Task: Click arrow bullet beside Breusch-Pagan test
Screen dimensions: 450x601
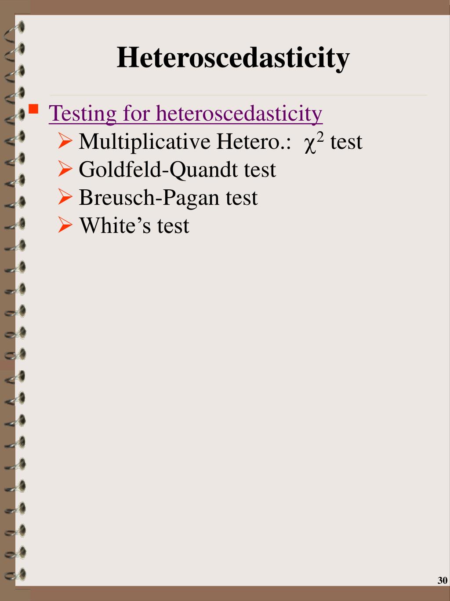Action: (x=65, y=197)
